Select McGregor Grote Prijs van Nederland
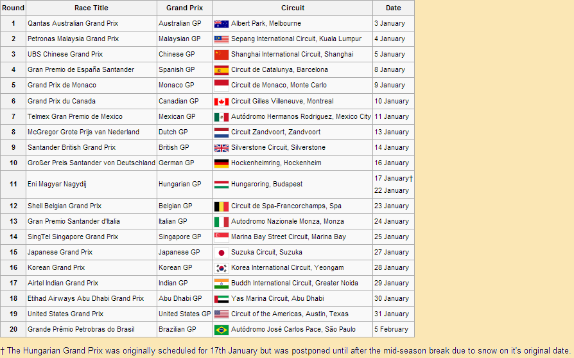 83,132
